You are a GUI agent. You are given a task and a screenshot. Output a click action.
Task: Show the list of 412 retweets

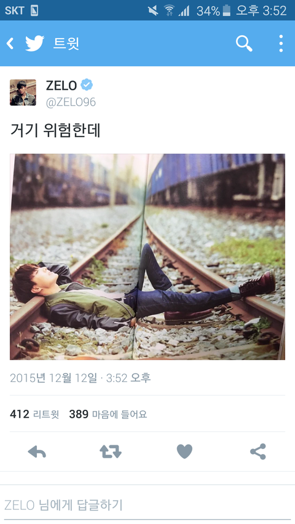(34, 415)
